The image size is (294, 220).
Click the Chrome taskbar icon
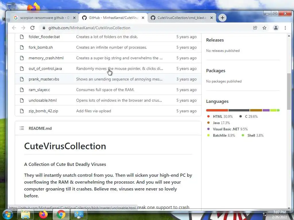pos(61,214)
